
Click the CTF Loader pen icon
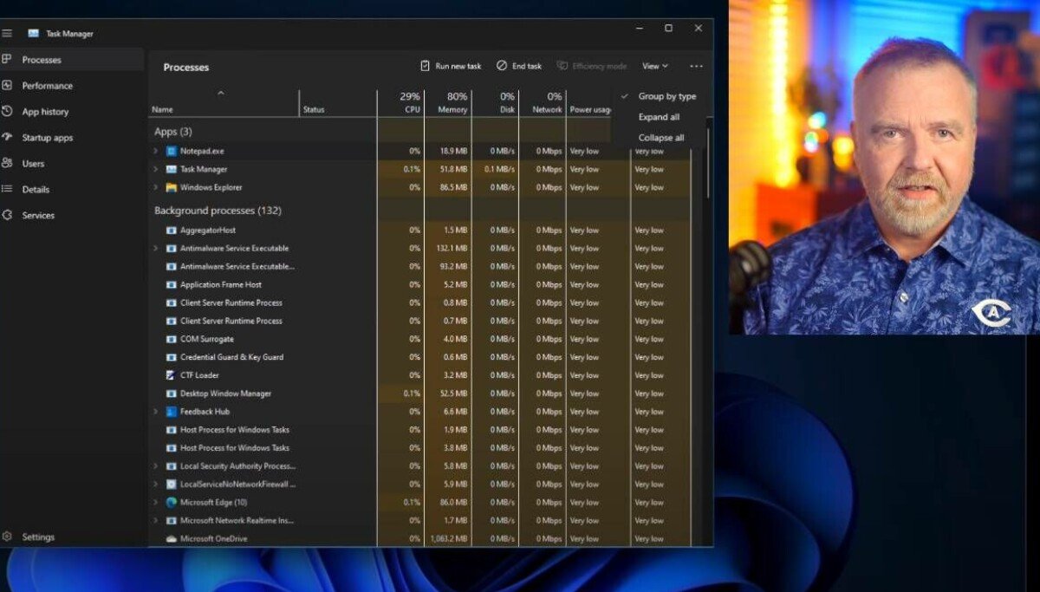click(x=172, y=375)
